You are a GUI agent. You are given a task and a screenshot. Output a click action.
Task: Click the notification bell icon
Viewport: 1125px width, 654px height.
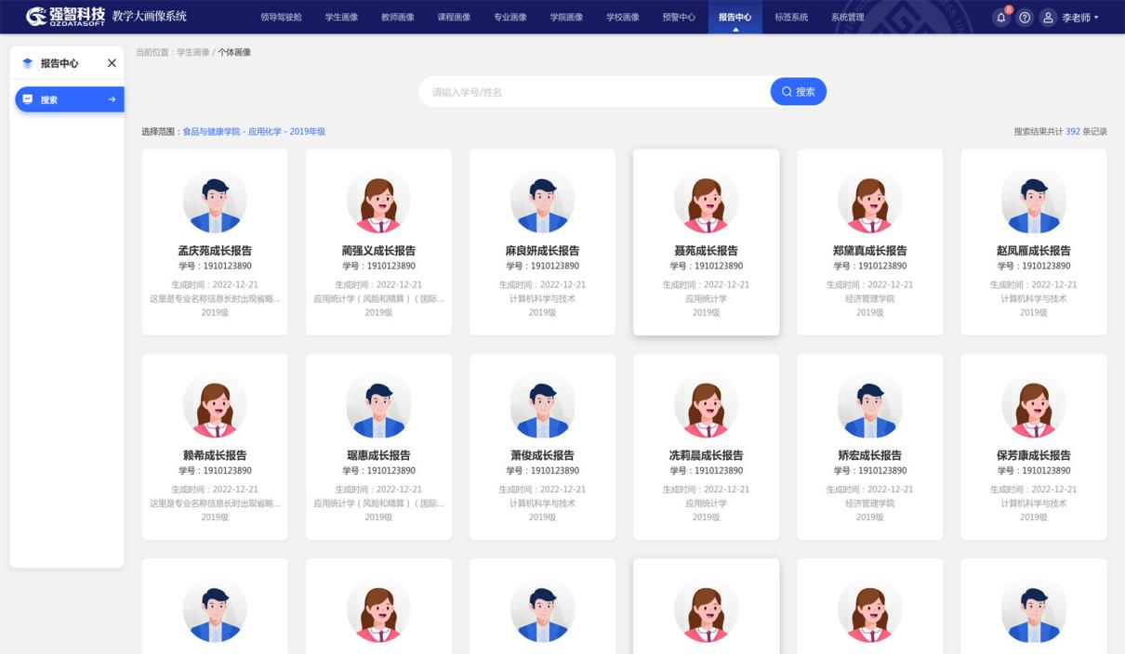[x=1001, y=18]
